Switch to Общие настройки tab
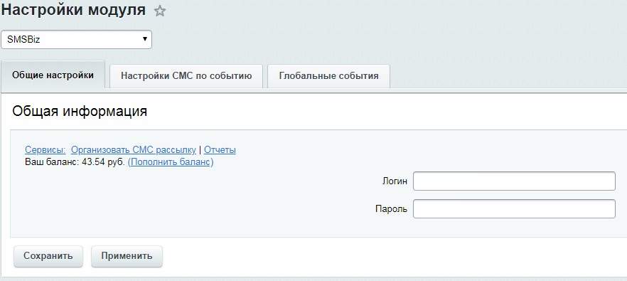 [x=53, y=75]
